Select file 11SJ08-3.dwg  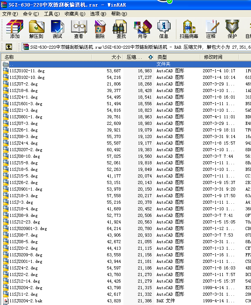[x=24, y=136]
